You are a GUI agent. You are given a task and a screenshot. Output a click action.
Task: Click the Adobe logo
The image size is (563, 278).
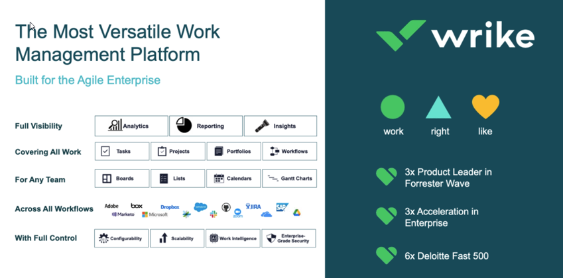coord(111,206)
